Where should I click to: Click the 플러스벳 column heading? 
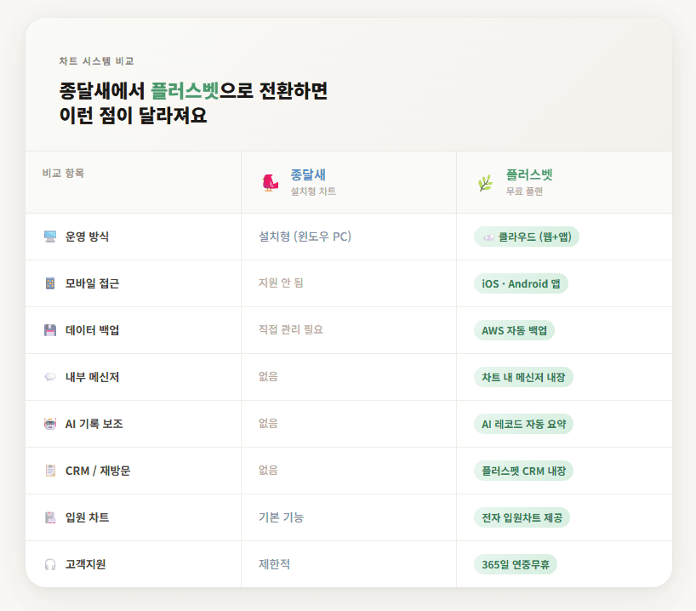[529, 174]
